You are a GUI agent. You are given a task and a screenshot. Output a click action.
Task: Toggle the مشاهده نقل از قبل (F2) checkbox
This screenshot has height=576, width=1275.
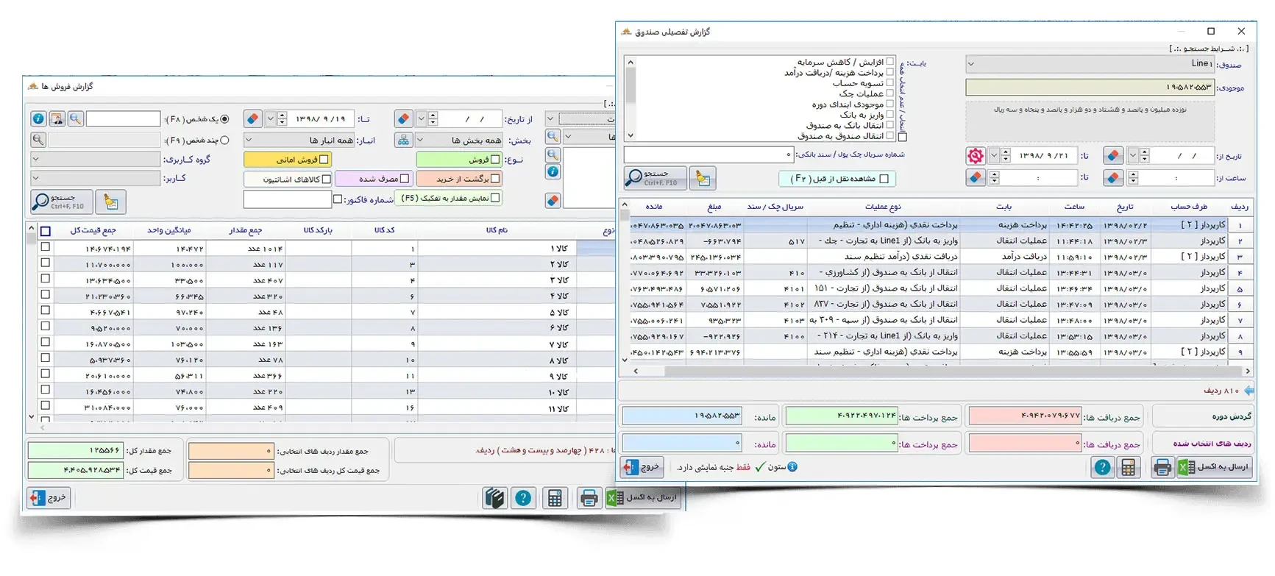(x=884, y=179)
